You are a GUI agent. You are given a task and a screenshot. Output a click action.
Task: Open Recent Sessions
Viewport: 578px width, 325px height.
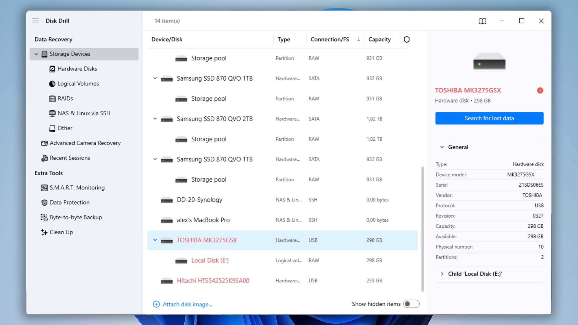coord(70,158)
